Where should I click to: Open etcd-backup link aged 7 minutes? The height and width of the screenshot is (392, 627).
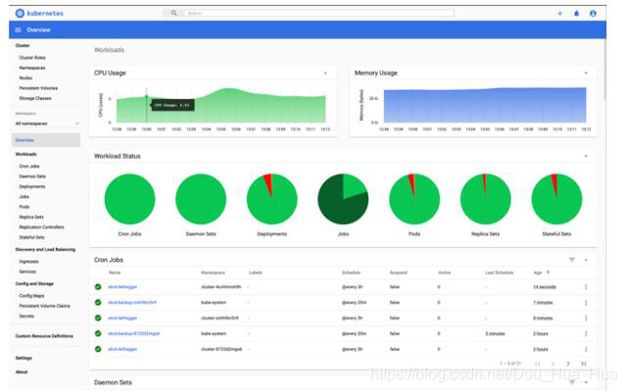pos(132,303)
